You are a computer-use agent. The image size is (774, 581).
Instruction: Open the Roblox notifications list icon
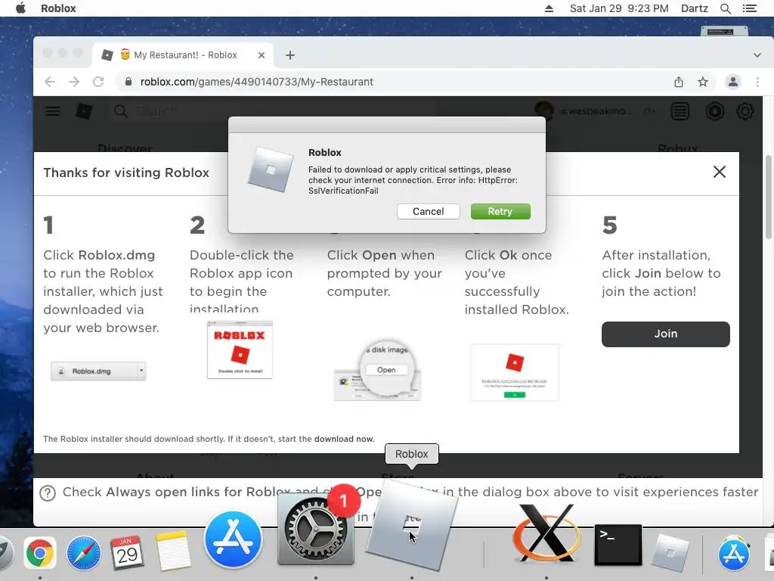tap(680, 111)
